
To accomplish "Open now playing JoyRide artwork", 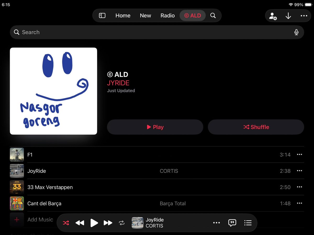I will 137,223.
